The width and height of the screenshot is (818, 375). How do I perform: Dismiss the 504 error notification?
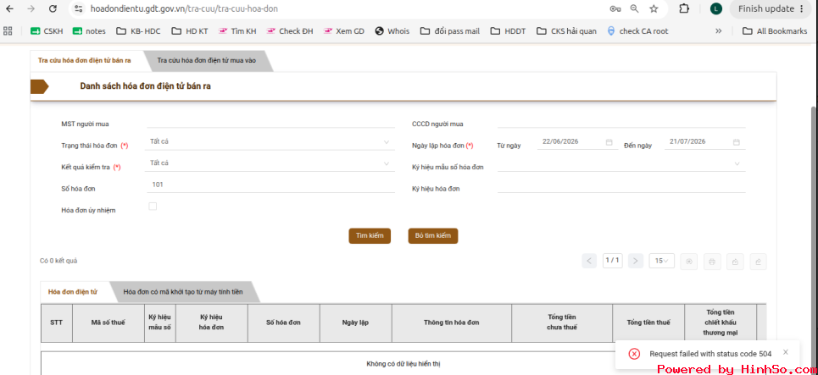point(785,352)
